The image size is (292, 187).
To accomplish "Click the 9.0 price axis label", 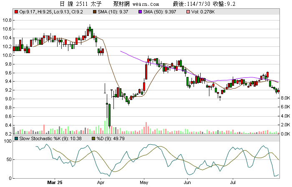I will point(8,99).
